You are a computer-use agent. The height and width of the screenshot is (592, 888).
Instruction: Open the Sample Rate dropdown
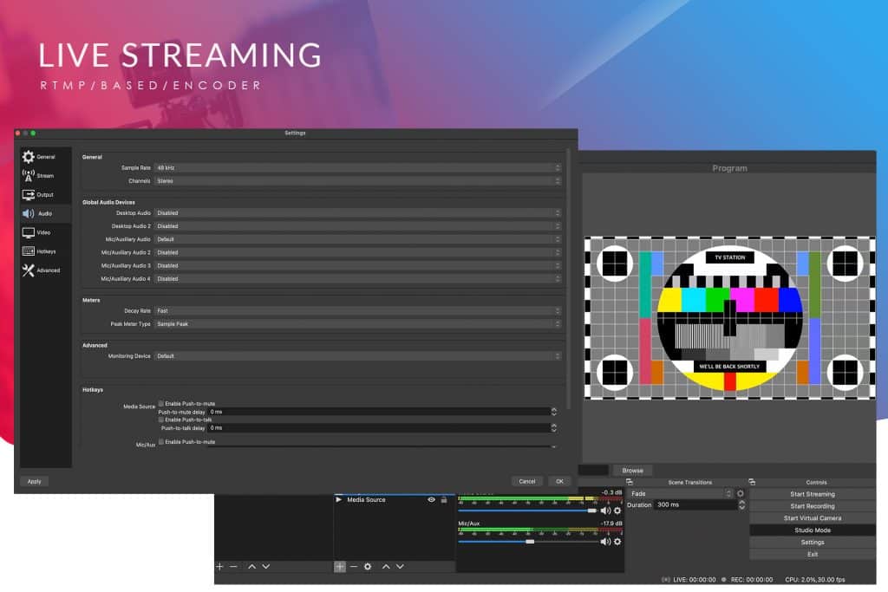pos(356,167)
